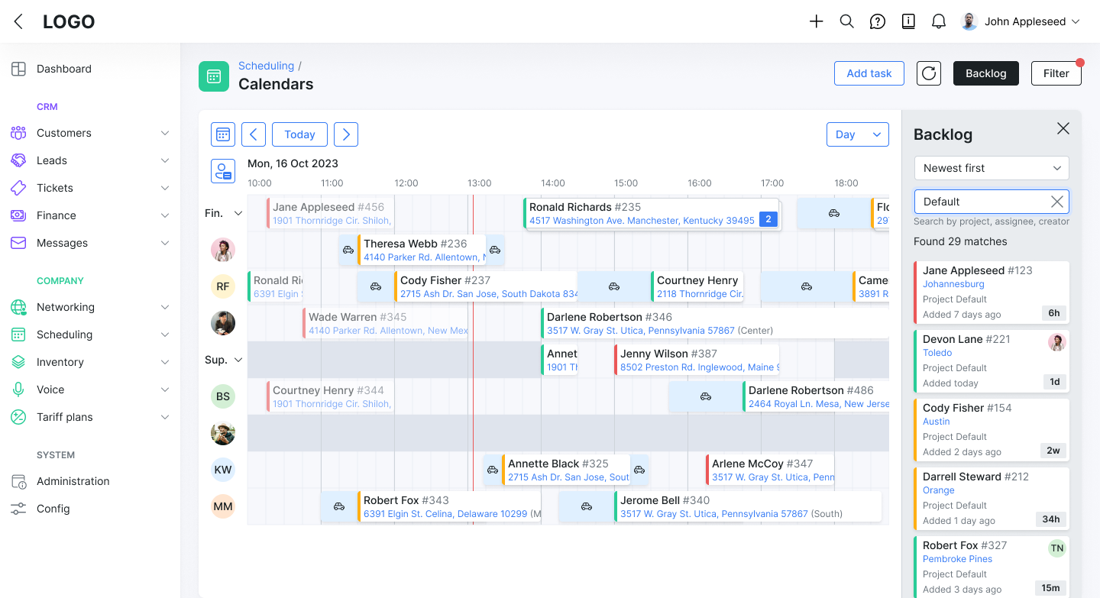Click the notifications bell icon
The height and width of the screenshot is (598, 1100).
pyautogui.click(x=938, y=21)
